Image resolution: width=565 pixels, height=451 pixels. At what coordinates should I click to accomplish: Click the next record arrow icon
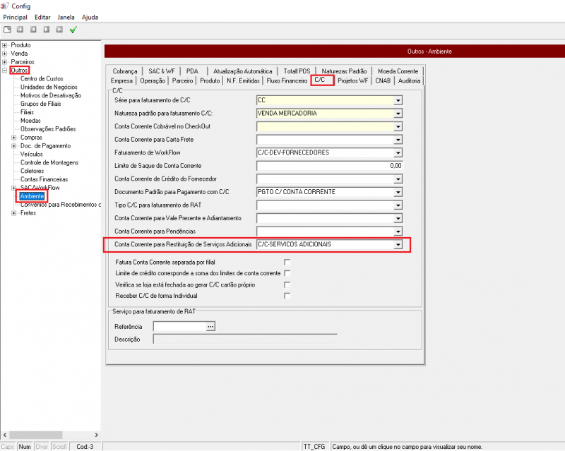(x=47, y=30)
